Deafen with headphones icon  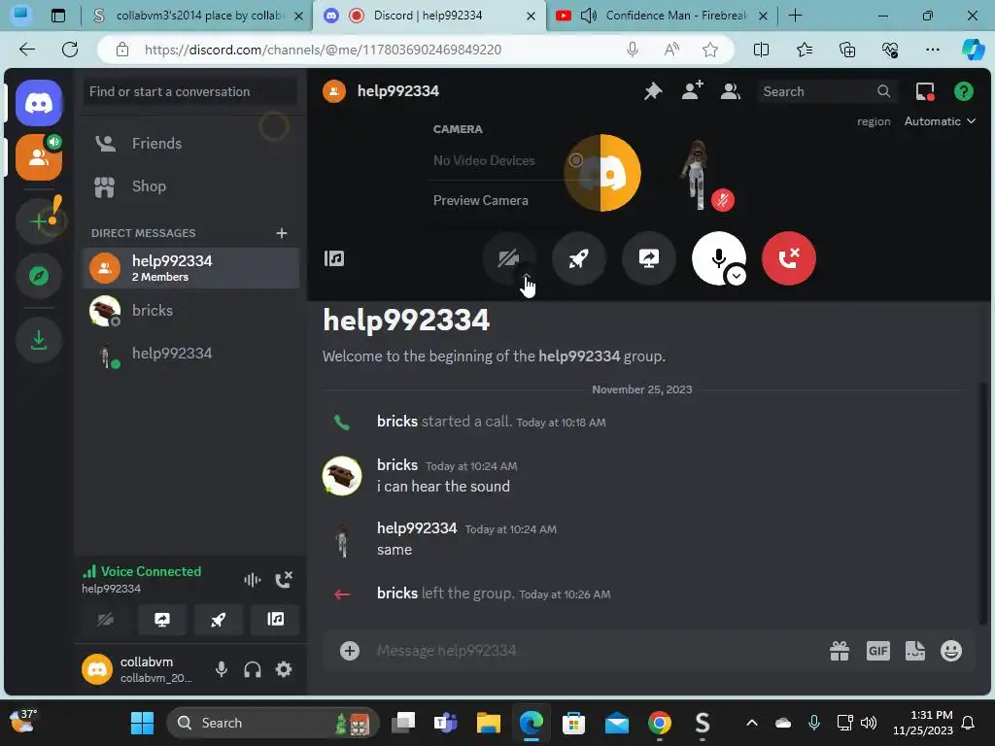point(253,669)
